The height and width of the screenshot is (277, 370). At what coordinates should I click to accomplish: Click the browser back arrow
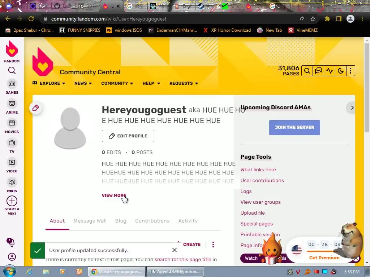(8, 19)
